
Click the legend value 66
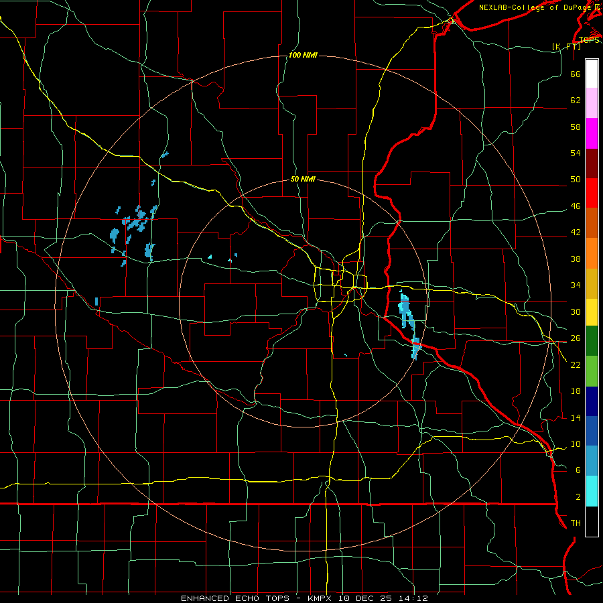pos(576,74)
